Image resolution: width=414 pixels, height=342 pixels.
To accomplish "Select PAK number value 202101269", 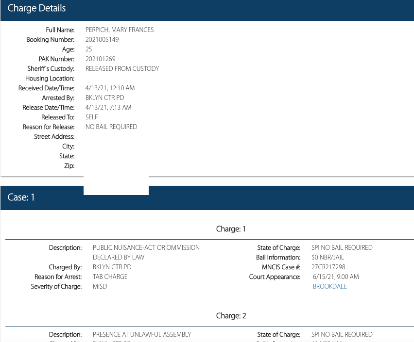I will [x=100, y=59].
